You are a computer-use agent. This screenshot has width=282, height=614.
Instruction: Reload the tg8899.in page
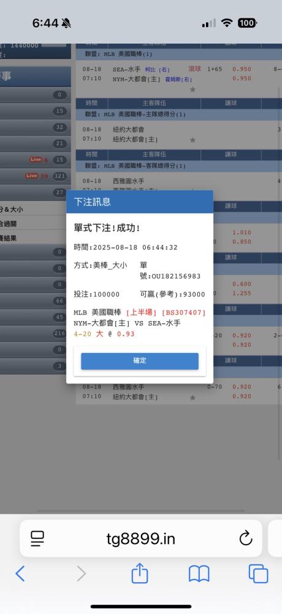click(246, 539)
